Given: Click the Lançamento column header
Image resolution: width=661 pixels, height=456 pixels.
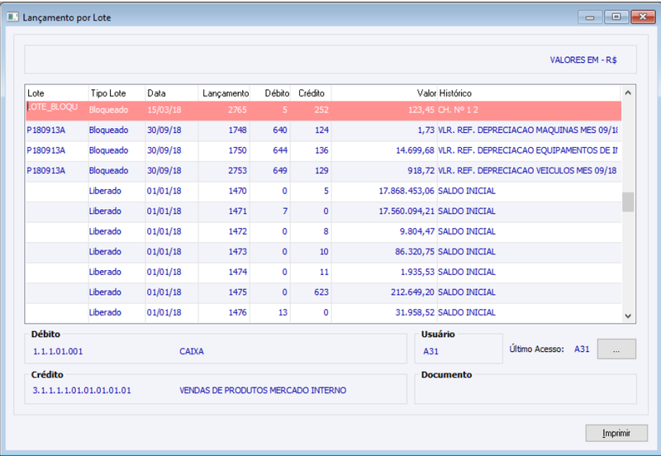Looking at the screenshot, I should pos(224,93).
